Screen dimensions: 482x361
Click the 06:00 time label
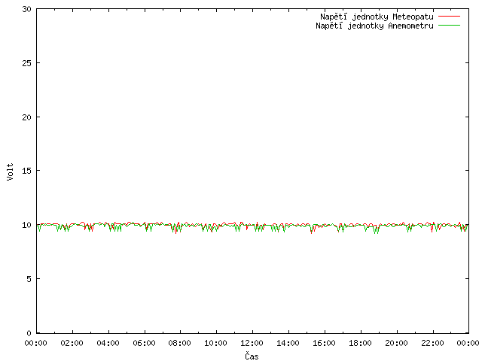144,343
